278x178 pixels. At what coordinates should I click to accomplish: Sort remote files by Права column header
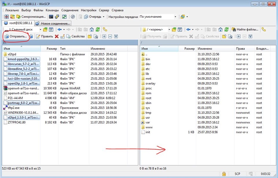244,48
